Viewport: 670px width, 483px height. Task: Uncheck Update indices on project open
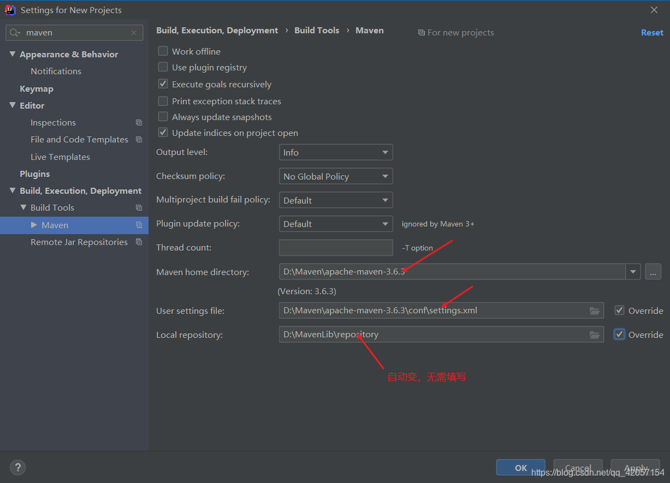pyautogui.click(x=163, y=133)
